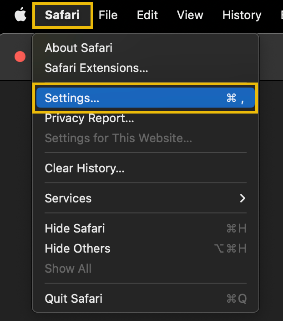The image size is (283, 321).
Task: Open the View menu
Action: [190, 15]
